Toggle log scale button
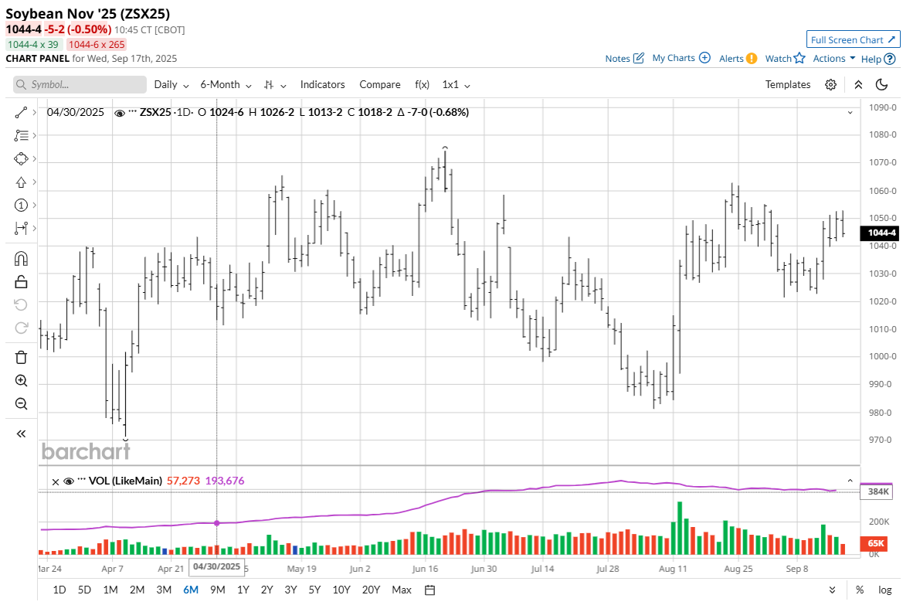Viewport: 920px width, 612px height. coord(884,590)
